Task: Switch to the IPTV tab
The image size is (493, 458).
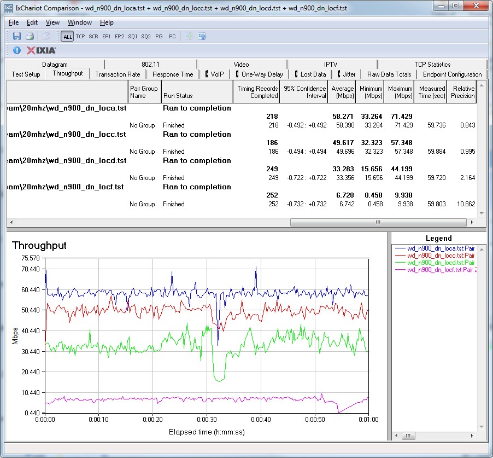Action: coord(331,64)
